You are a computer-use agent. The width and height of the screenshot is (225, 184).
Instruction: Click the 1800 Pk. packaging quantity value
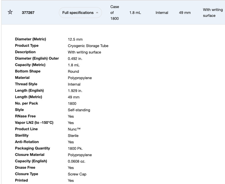pos(75,148)
